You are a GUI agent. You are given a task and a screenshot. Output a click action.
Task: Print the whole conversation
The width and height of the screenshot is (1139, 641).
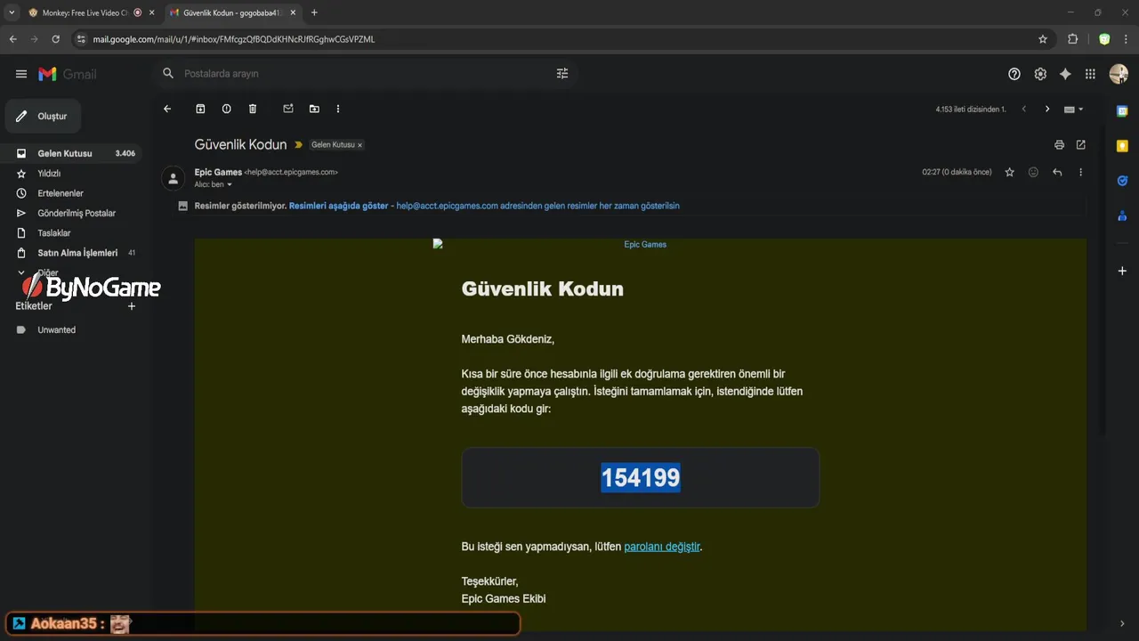point(1059,145)
